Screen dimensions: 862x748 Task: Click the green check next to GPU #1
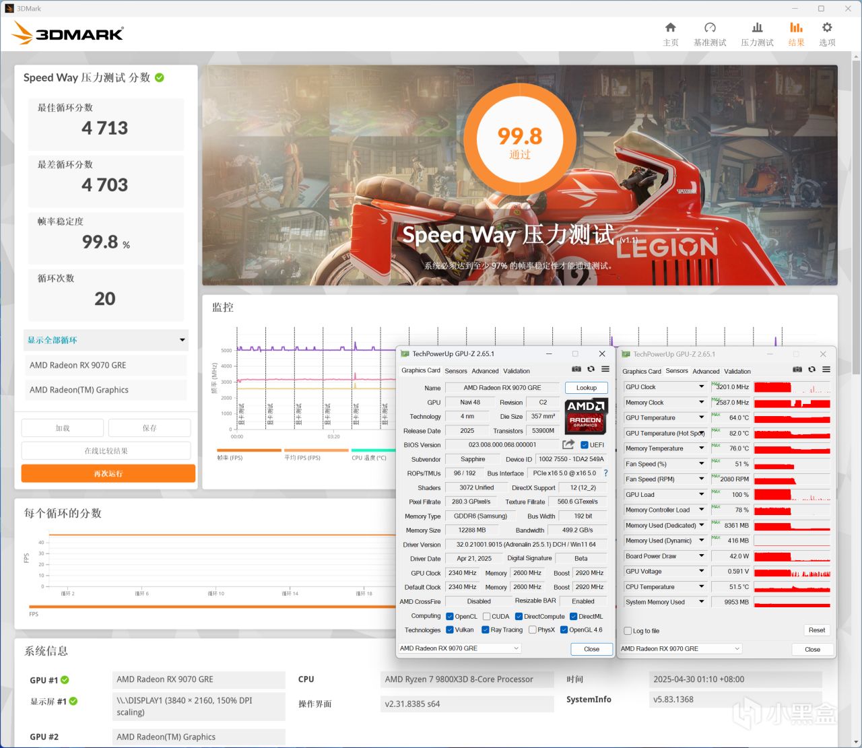click(65, 680)
